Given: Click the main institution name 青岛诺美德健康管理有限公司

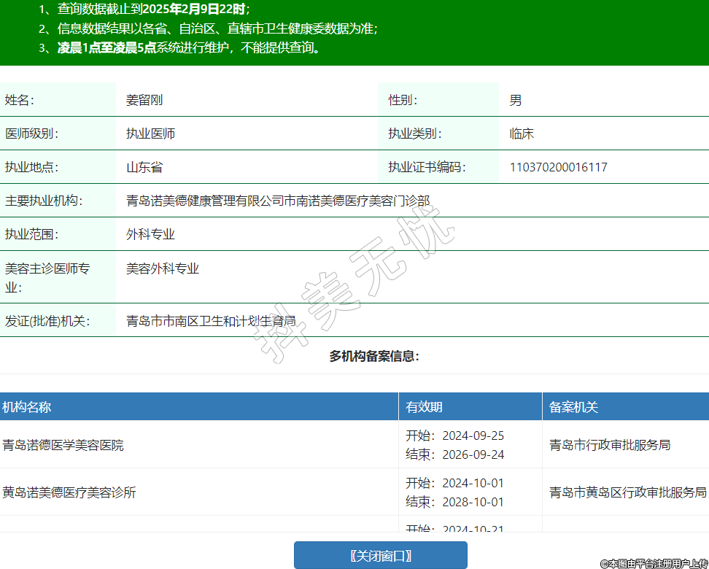Looking at the screenshot, I should pos(277,201).
